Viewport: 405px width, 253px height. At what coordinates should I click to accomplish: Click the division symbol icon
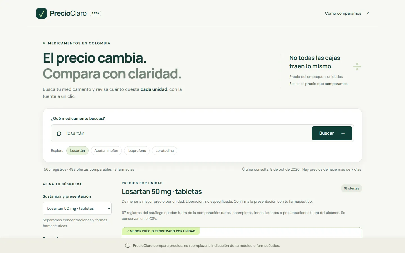tap(357, 66)
